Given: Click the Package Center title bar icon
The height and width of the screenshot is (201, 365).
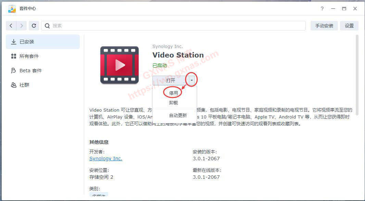Looking at the screenshot, I should click(11, 8).
